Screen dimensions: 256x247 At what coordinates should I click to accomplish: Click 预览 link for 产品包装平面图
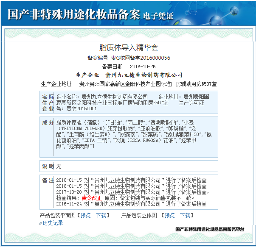click(x=85, y=215)
